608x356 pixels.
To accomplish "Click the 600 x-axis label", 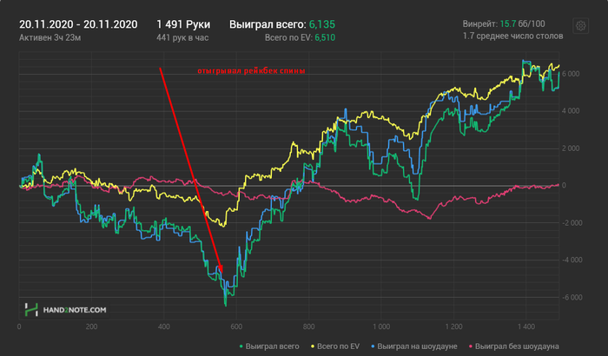I will pyautogui.click(x=236, y=327).
